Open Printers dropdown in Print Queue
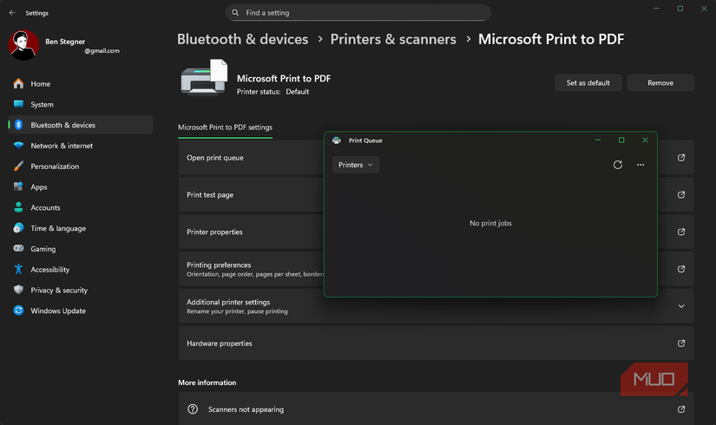This screenshot has width=716, height=425. 356,165
